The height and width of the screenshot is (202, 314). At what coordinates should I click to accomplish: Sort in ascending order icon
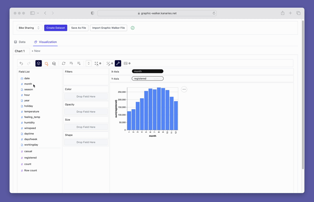coord(71,63)
